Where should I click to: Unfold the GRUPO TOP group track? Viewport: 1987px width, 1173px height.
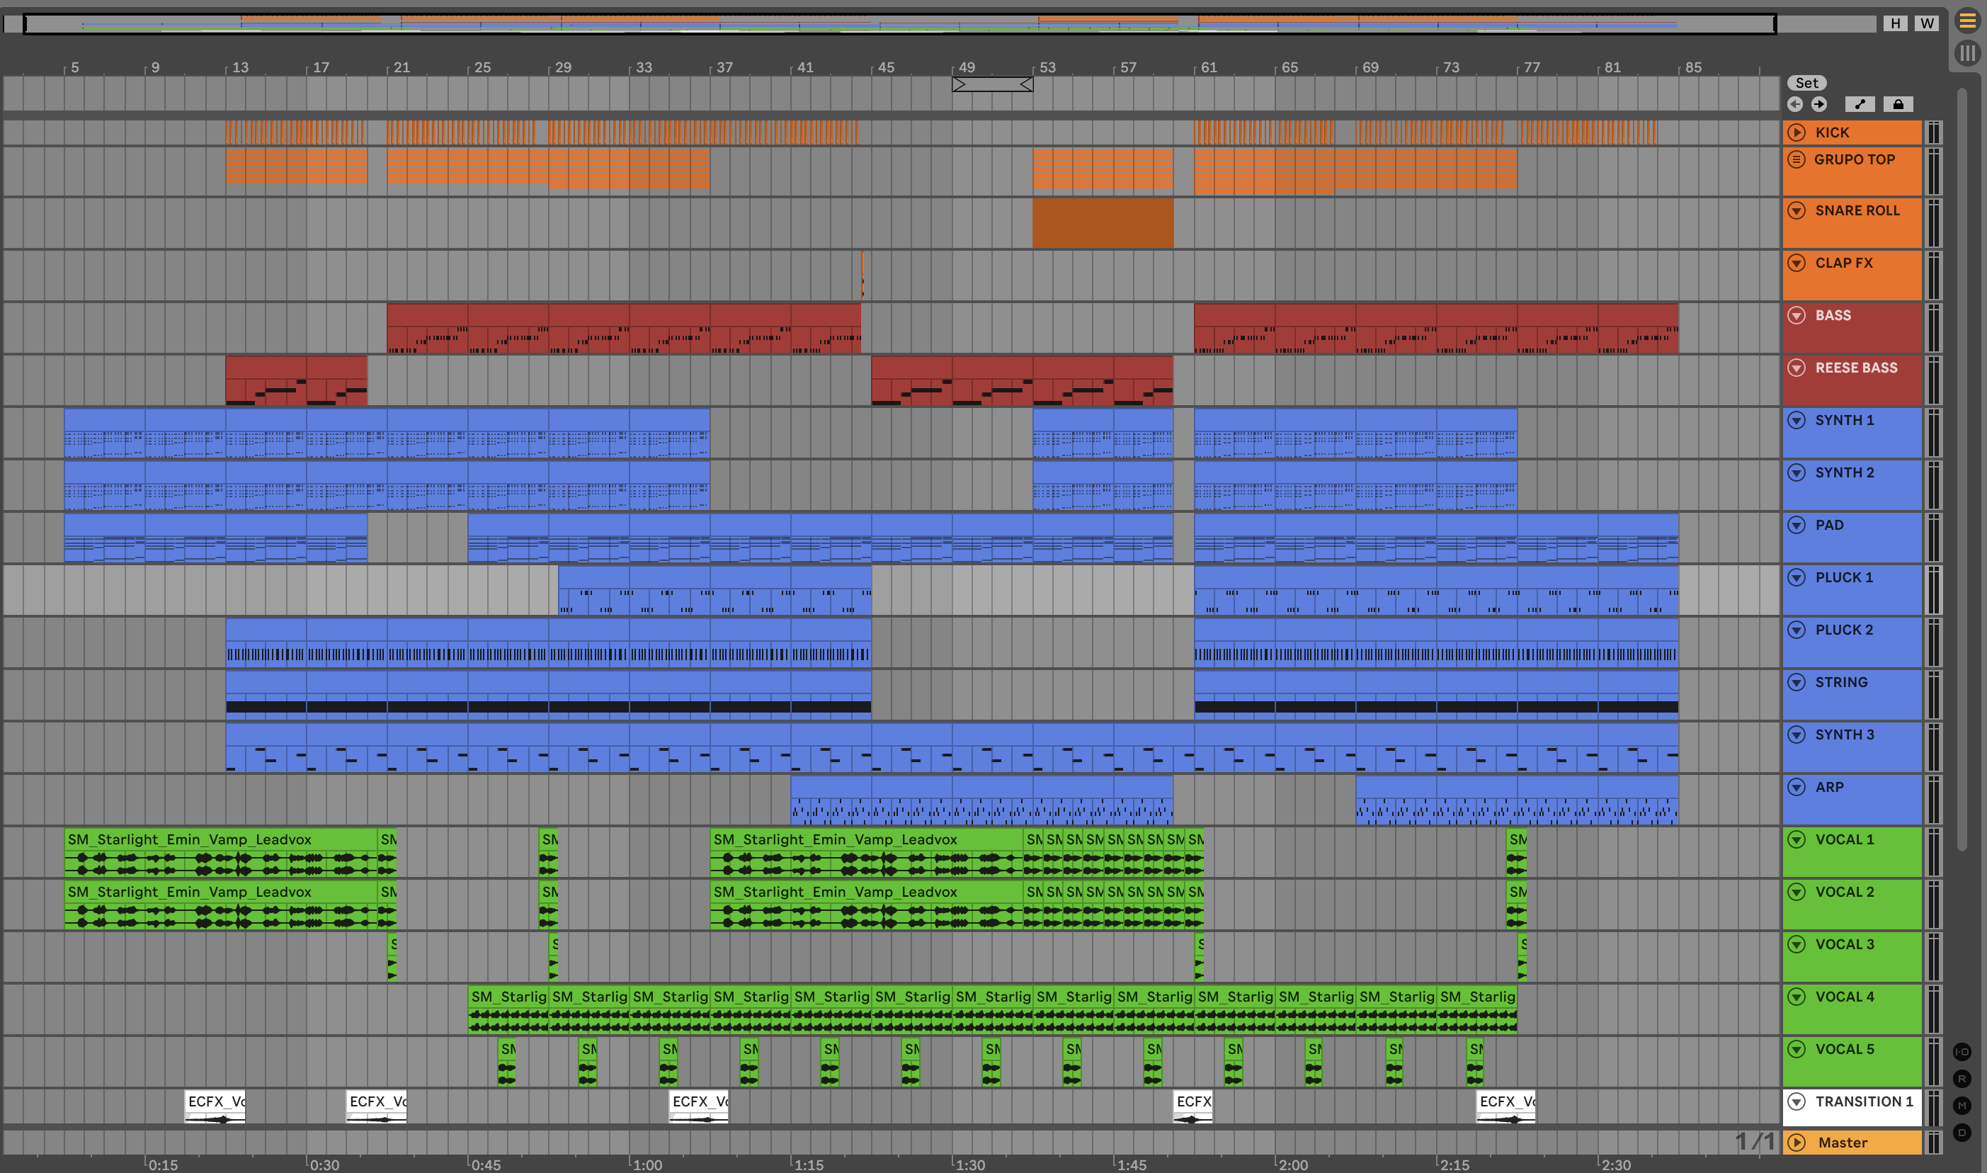[x=1797, y=159]
